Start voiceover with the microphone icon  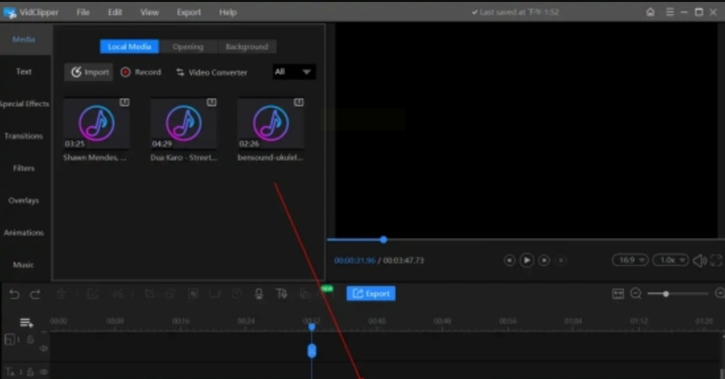tap(259, 294)
